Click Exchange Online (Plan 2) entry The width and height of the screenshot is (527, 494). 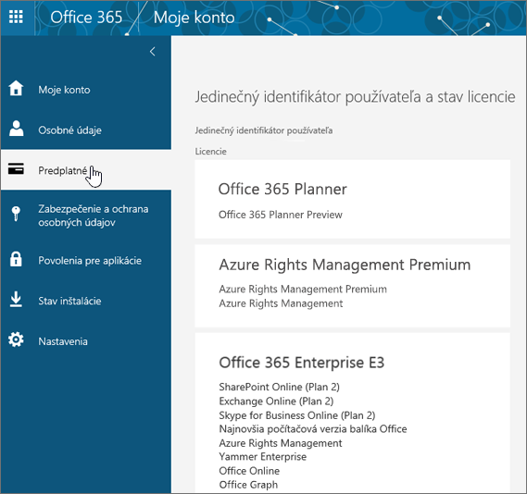(276, 401)
